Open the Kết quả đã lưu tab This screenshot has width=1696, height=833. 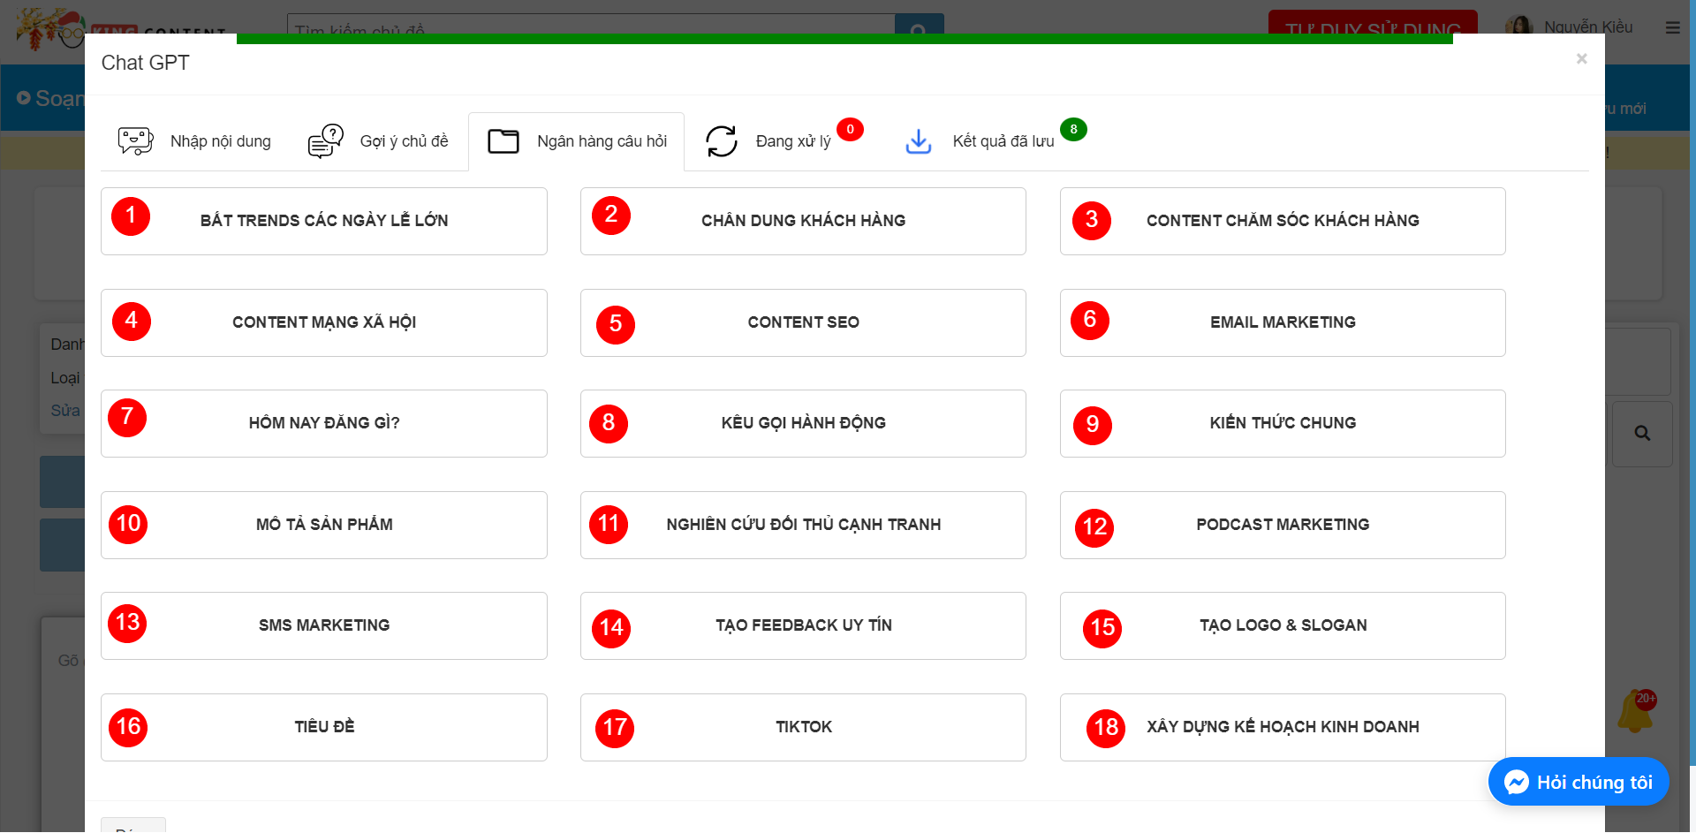click(995, 141)
